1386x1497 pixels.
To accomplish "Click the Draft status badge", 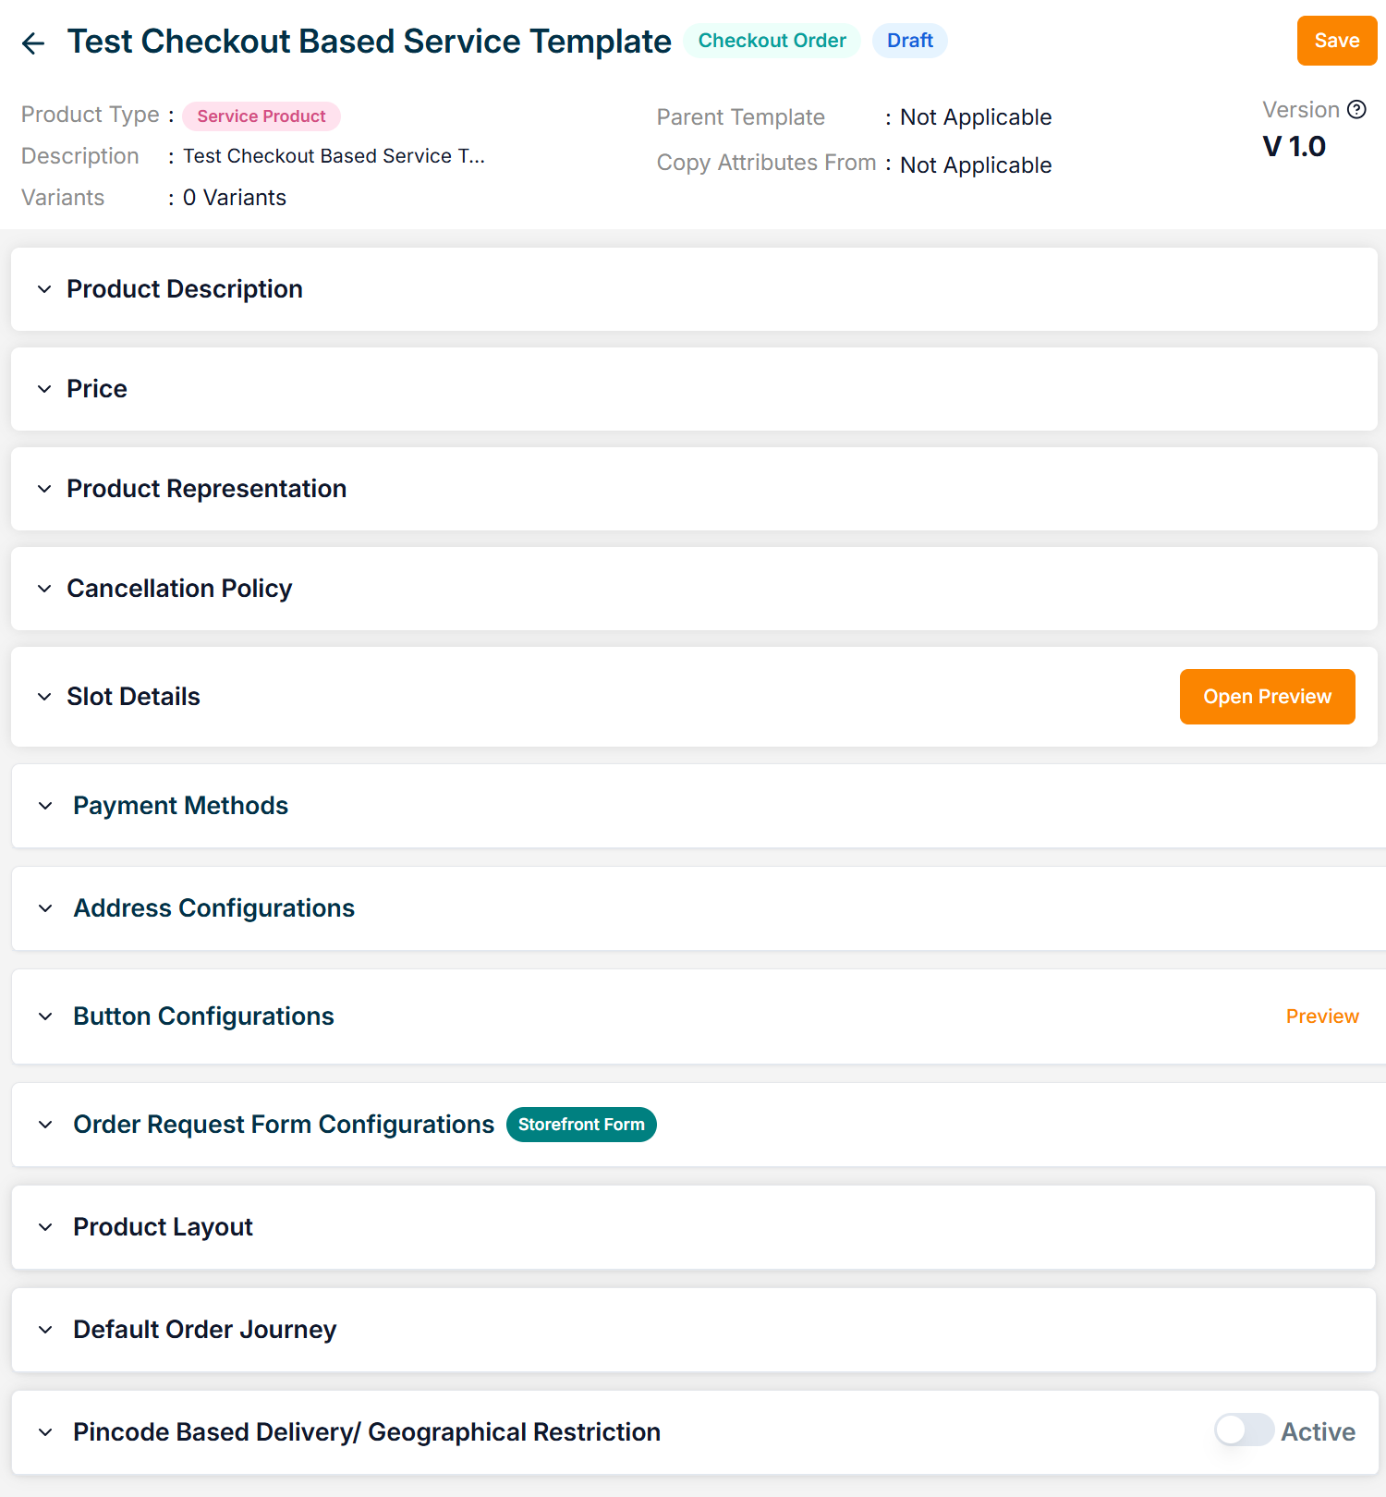I will pos(909,41).
